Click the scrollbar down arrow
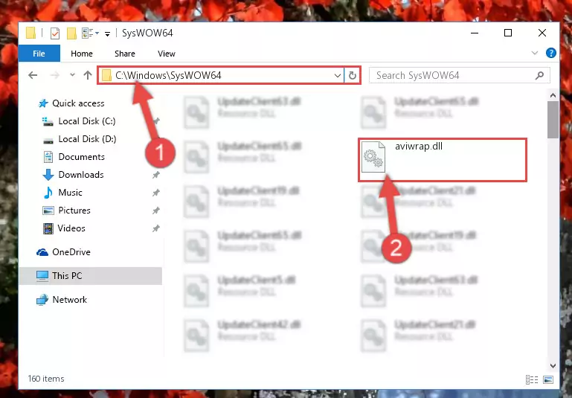 [x=553, y=365]
